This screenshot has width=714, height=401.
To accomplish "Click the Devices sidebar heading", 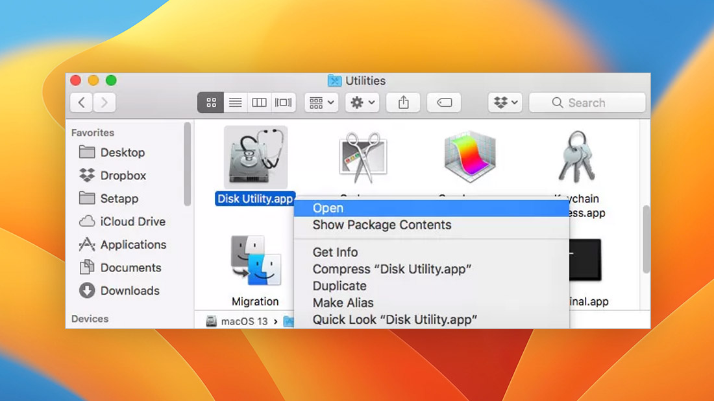I will pos(90,319).
